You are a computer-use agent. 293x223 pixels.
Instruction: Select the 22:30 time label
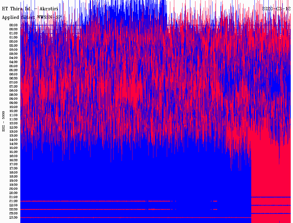point(13,209)
